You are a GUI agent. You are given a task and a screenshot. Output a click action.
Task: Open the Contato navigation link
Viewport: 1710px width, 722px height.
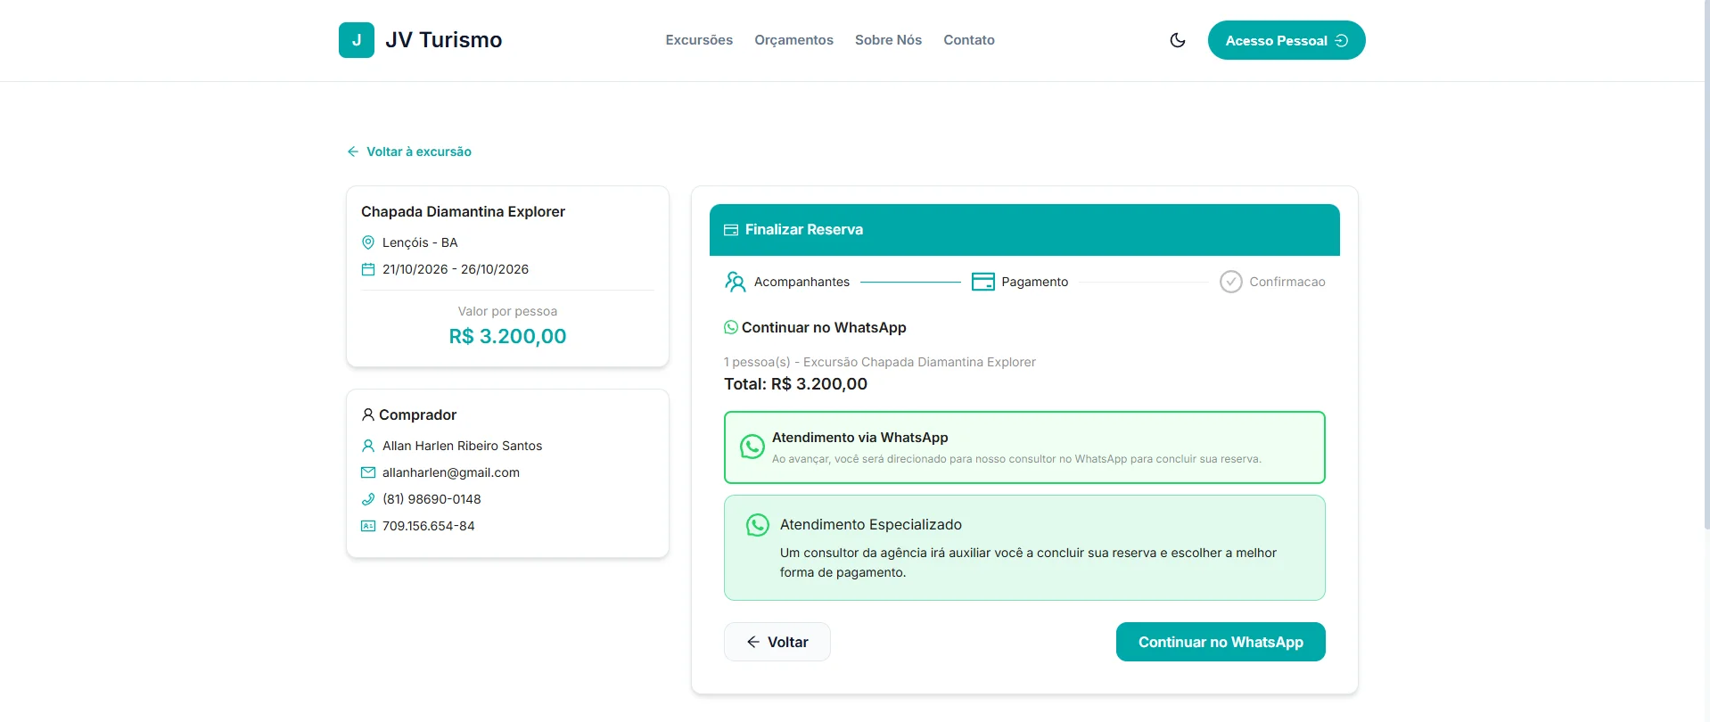click(x=969, y=40)
